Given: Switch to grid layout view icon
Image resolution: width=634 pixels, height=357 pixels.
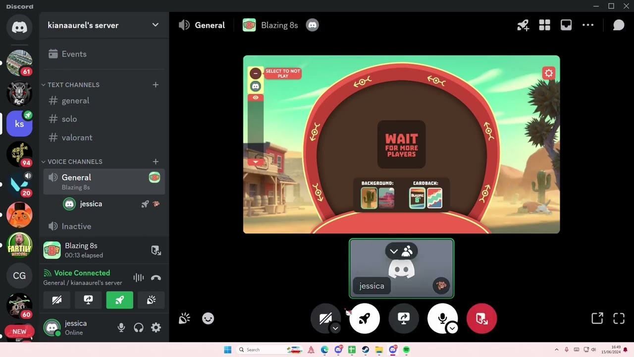Looking at the screenshot, I should click(545, 25).
